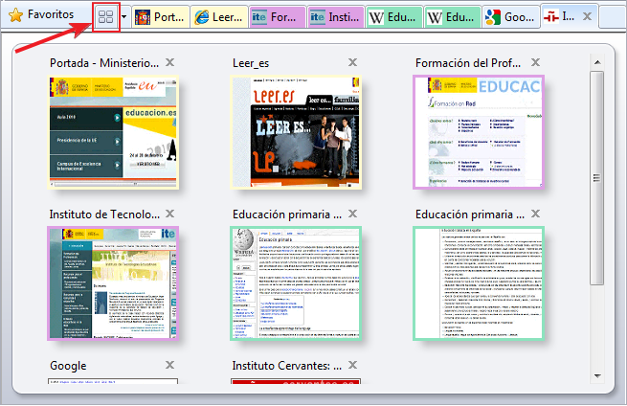Close the Portada - Ministerio thumbnail

170,62
